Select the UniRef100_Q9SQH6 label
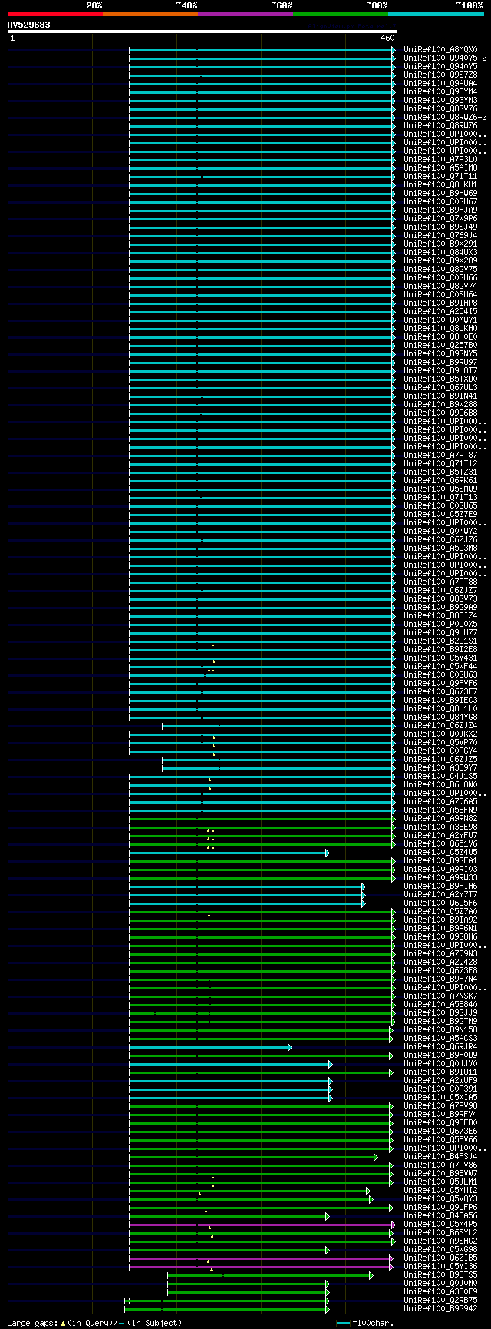The image size is (491, 1329). coord(440,937)
